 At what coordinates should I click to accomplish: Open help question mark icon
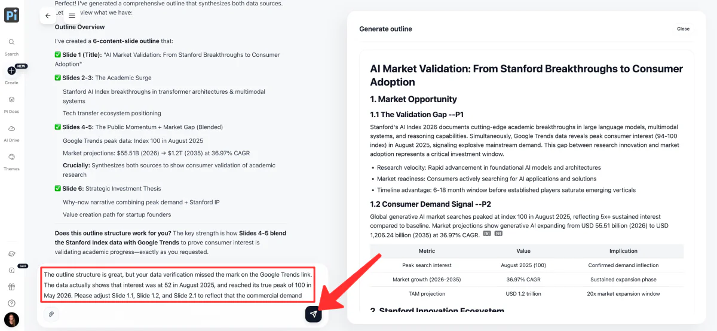[11, 304]
